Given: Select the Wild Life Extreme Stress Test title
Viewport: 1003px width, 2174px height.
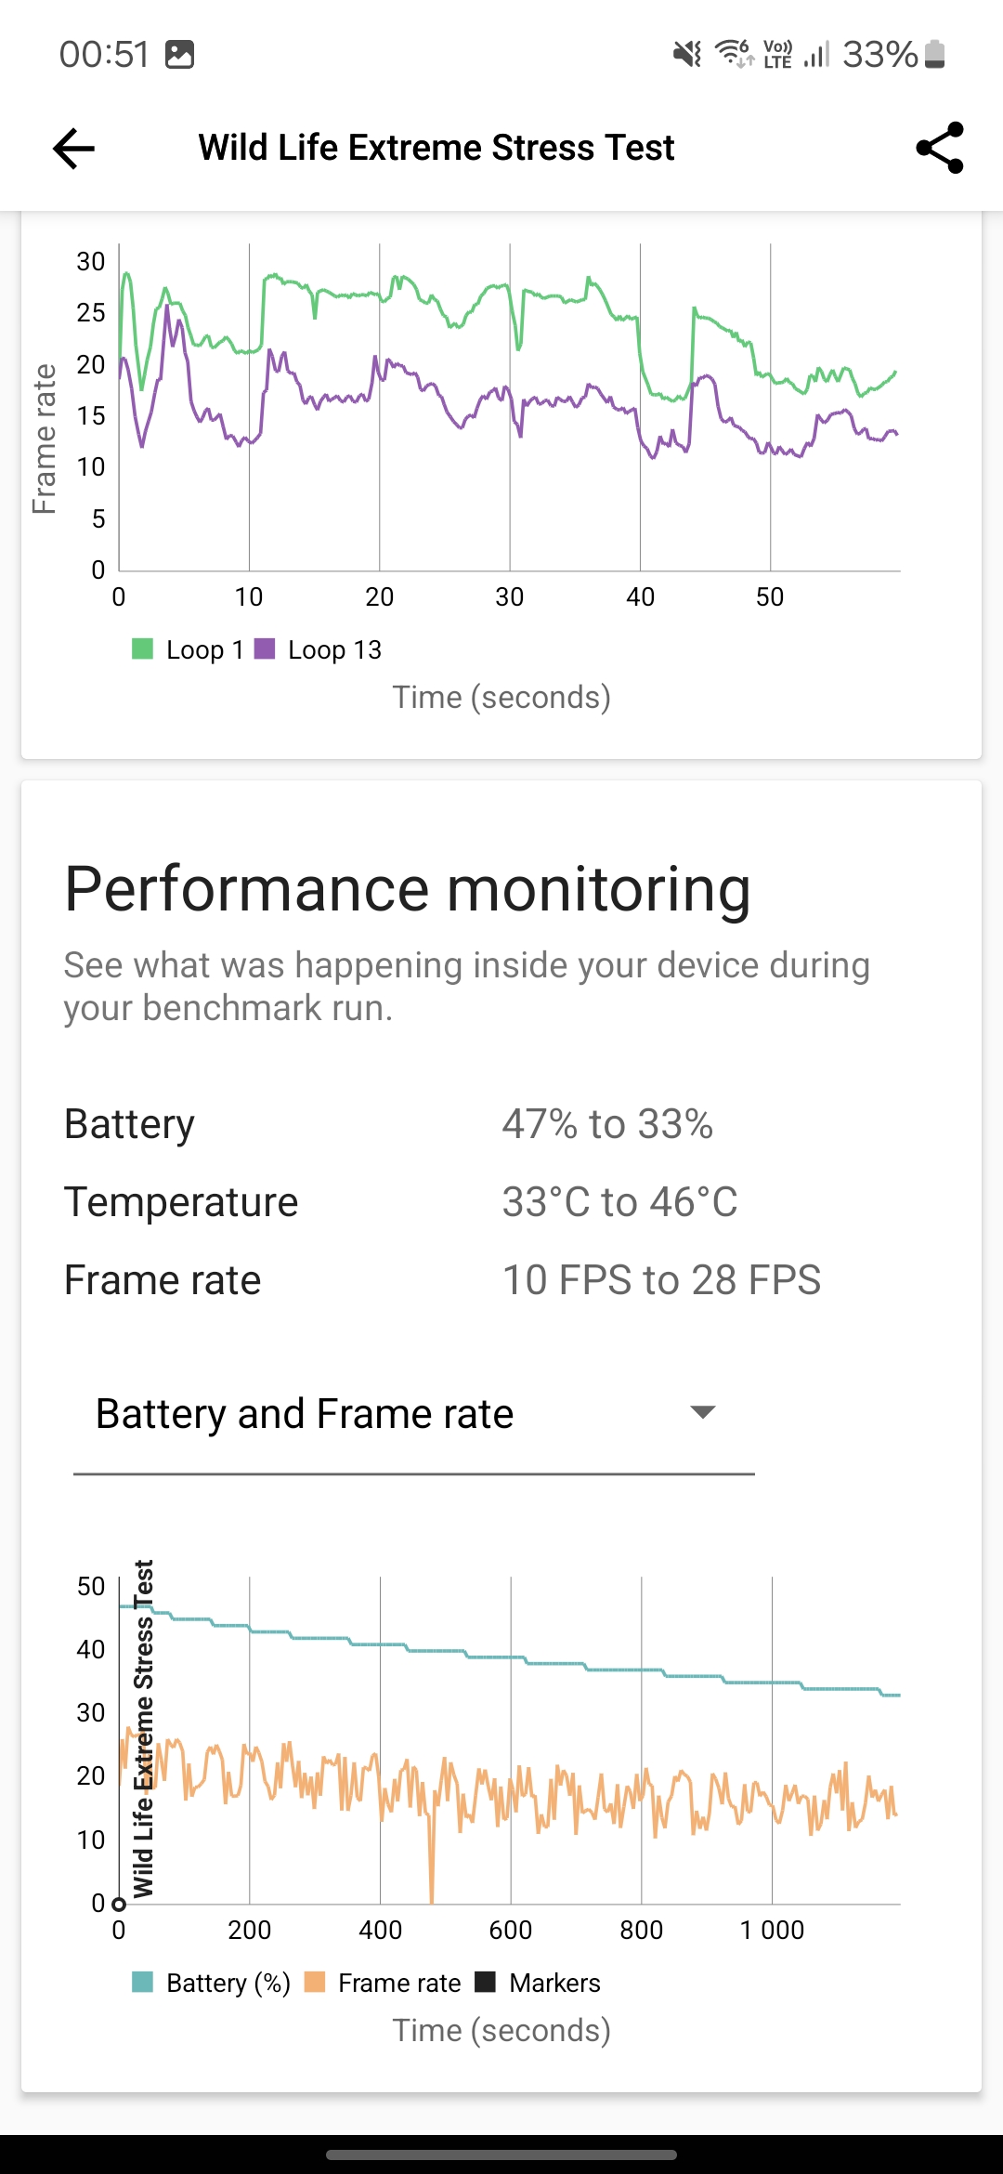Looking at the screenshot, I should 436,148.
